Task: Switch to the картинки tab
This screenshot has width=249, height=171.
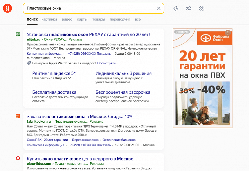Action: [x=49, y=19]
